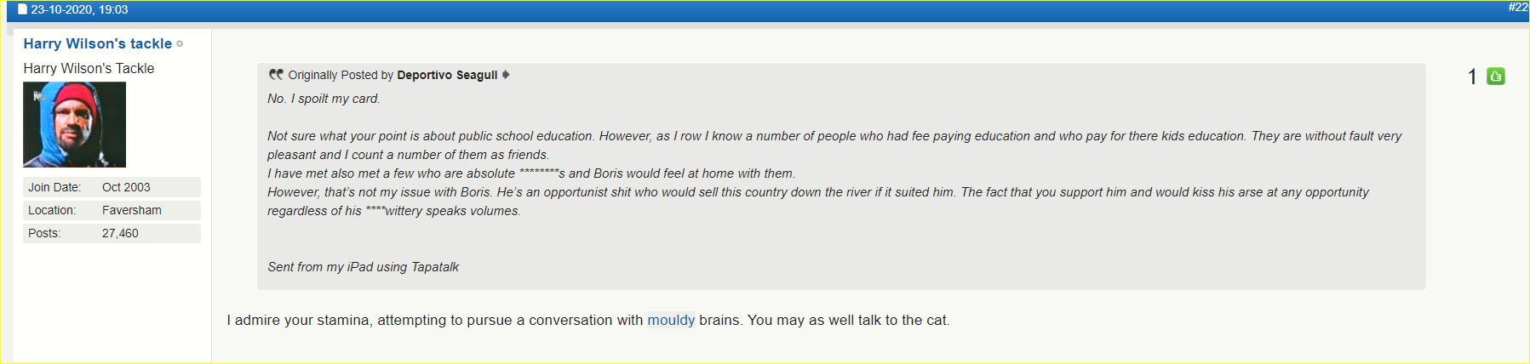This screenshot has width=1530, height=364.
Task: Select the Deportivo Seagull name in quote header
Action: pyautogui.click(x=447, y=75)
